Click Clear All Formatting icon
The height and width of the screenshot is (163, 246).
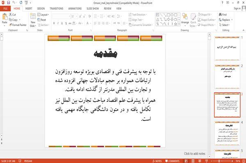(89, 16)
